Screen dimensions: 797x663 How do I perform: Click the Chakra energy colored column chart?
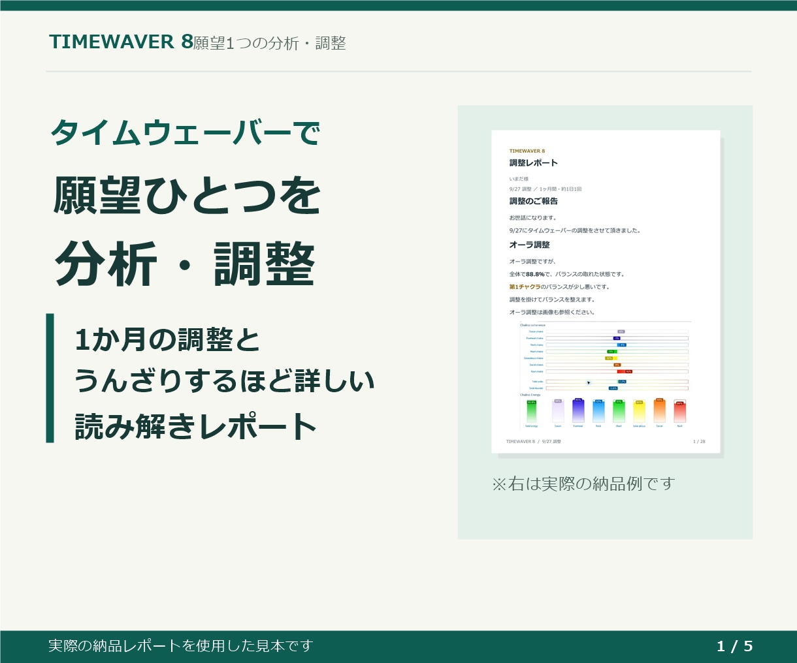coord(605,411)
